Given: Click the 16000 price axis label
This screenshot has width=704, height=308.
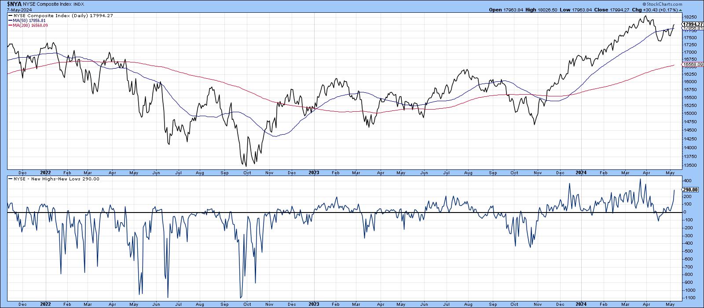Looking at the screenshot, I should point(690,81).
